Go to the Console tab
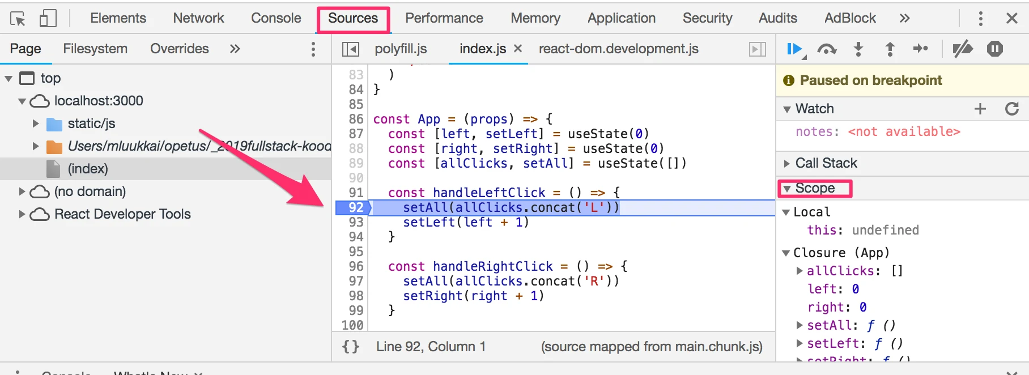This screenshot has width=1029, height=375. [x=276, y=18]
